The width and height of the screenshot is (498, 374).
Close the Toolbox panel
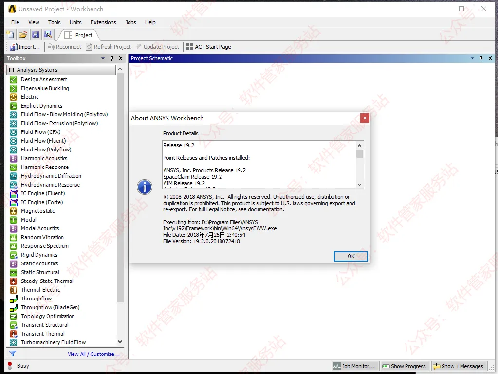[121, 58]
